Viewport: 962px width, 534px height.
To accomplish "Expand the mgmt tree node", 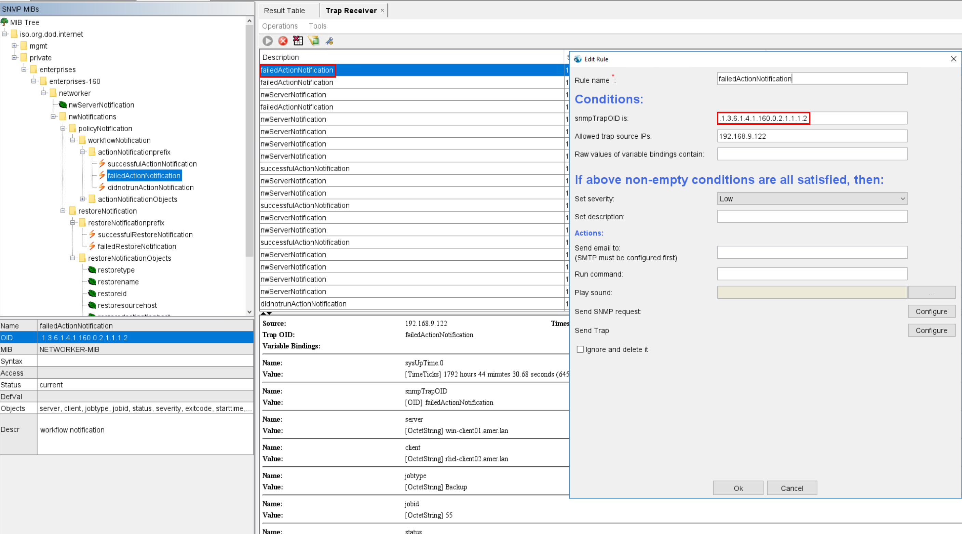I will (x=14, y=46).
